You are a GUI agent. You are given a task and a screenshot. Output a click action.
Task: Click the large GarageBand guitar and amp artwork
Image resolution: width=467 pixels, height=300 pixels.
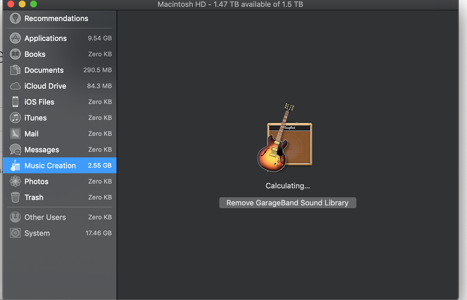click(285, 137)
